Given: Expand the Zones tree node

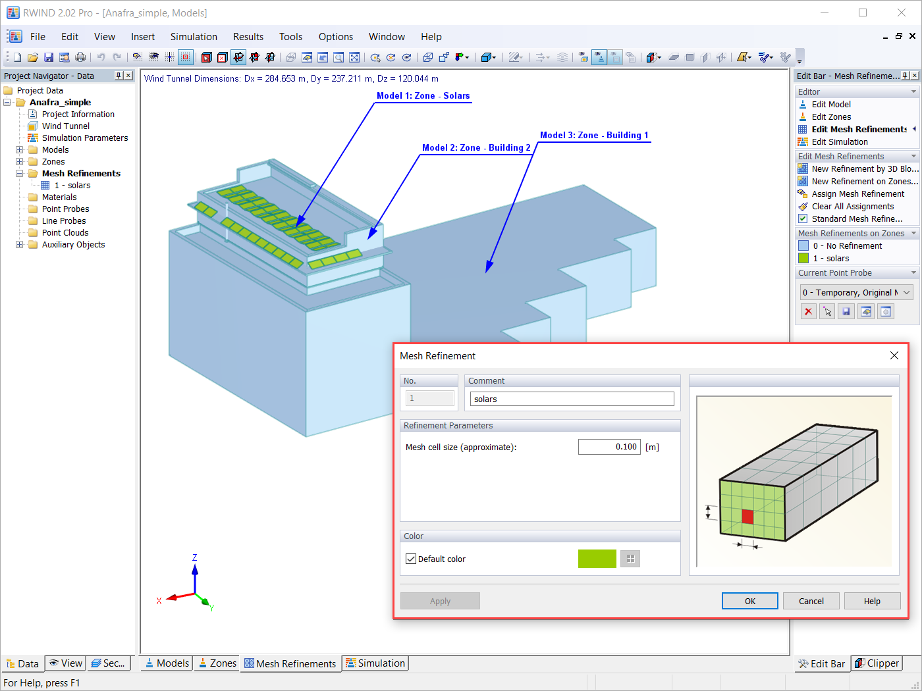Looking at the screenshot, I should [x=20, y=162].
